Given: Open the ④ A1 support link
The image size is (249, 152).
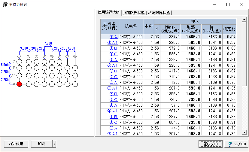Looking at the screenshot, I should click(x=113, y=111).
